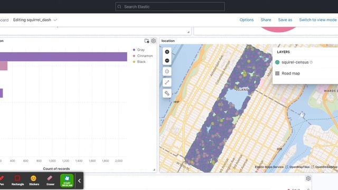Click the 'Count of records' axis label
The height and width of the screenshot is (190, 338).
pos(57,169)
